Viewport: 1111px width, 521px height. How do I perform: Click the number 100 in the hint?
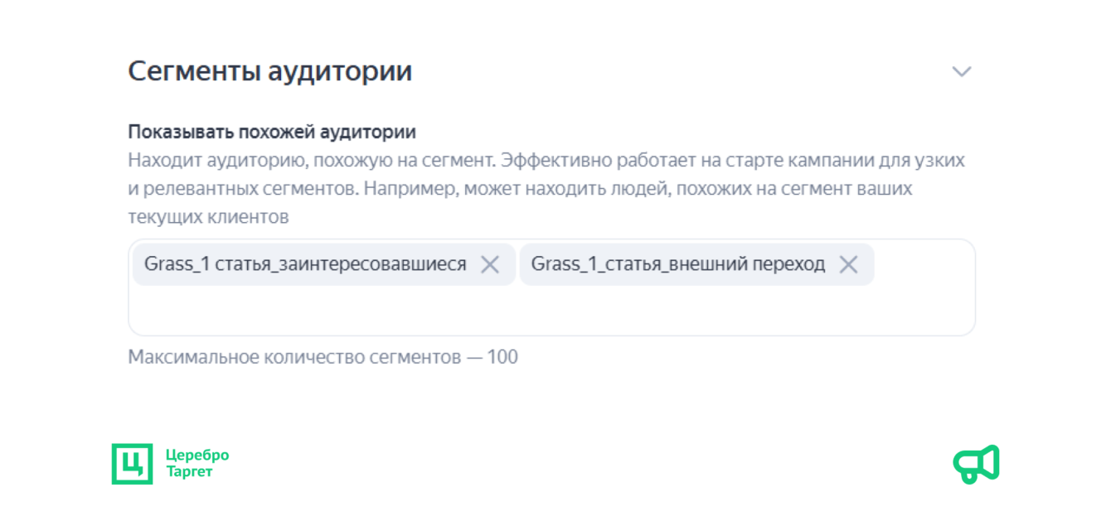[502, 357]
